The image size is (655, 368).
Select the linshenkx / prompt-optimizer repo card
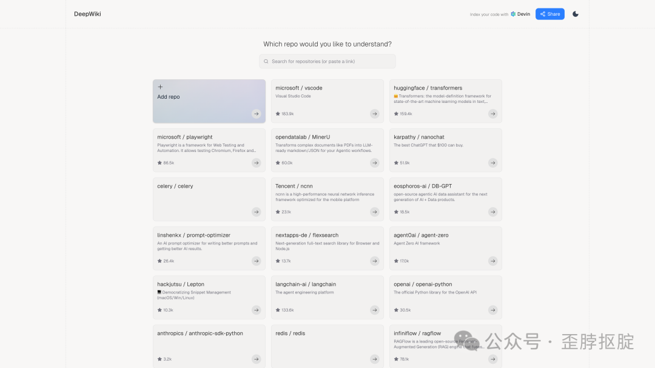209,248
